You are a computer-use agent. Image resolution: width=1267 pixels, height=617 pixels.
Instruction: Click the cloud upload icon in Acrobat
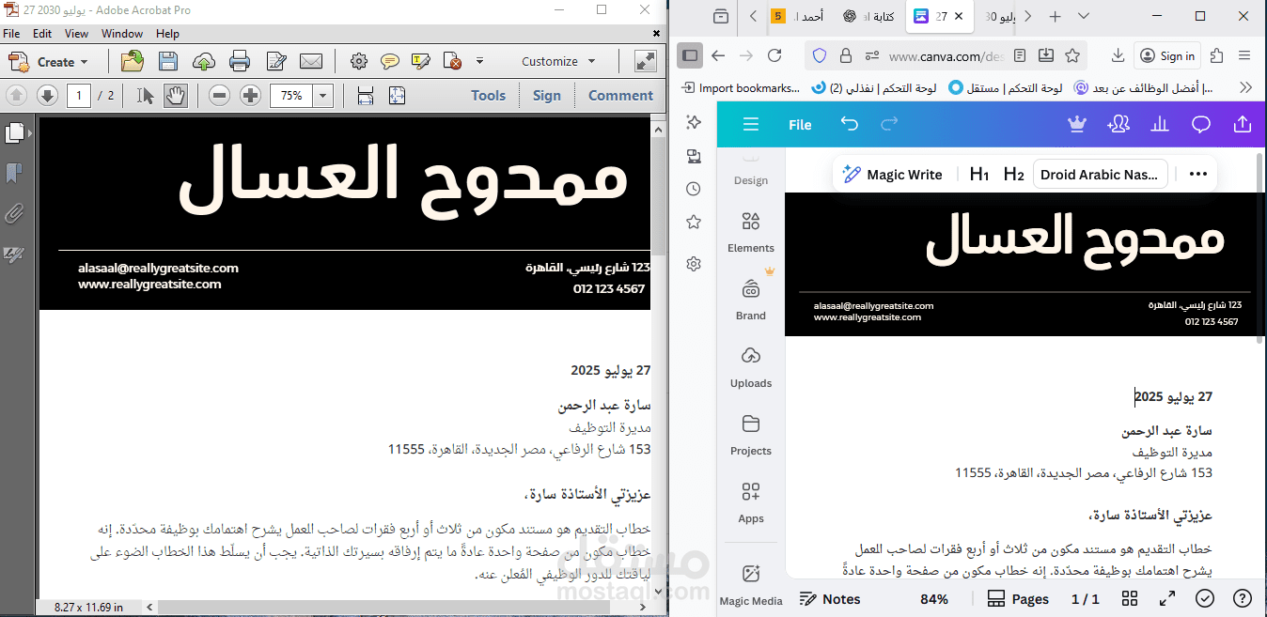tap(204, 62)
